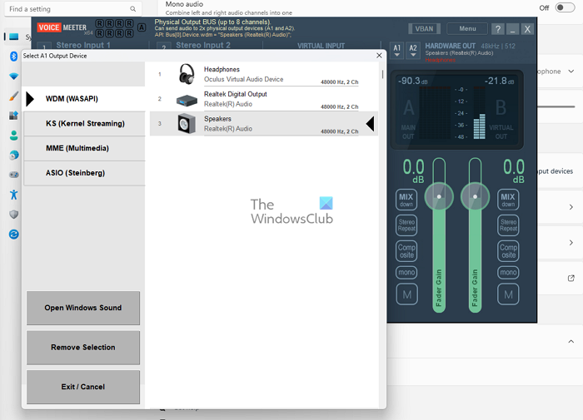Click the Voicemeeter logo
583x420 pixels.
[x=62, y=27]
